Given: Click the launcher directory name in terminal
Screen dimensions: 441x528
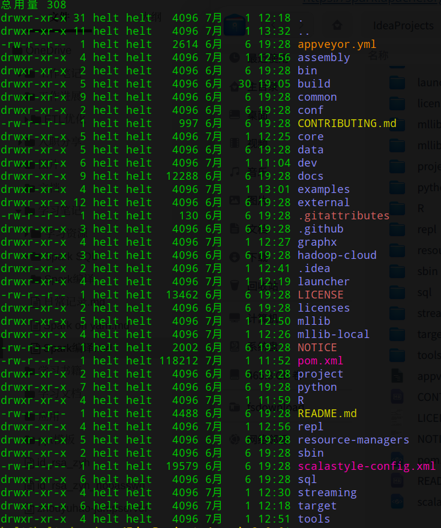Looking at the screenshot, I should pyautogui.click(x=323, y=282).
